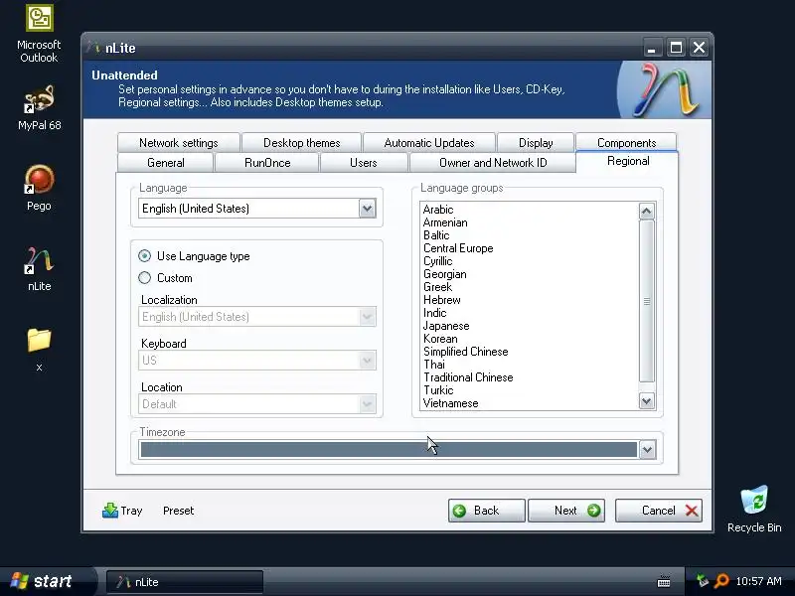The image size is (795, 596).
Task: Go to the Components tab
Action: pos(626,143)
